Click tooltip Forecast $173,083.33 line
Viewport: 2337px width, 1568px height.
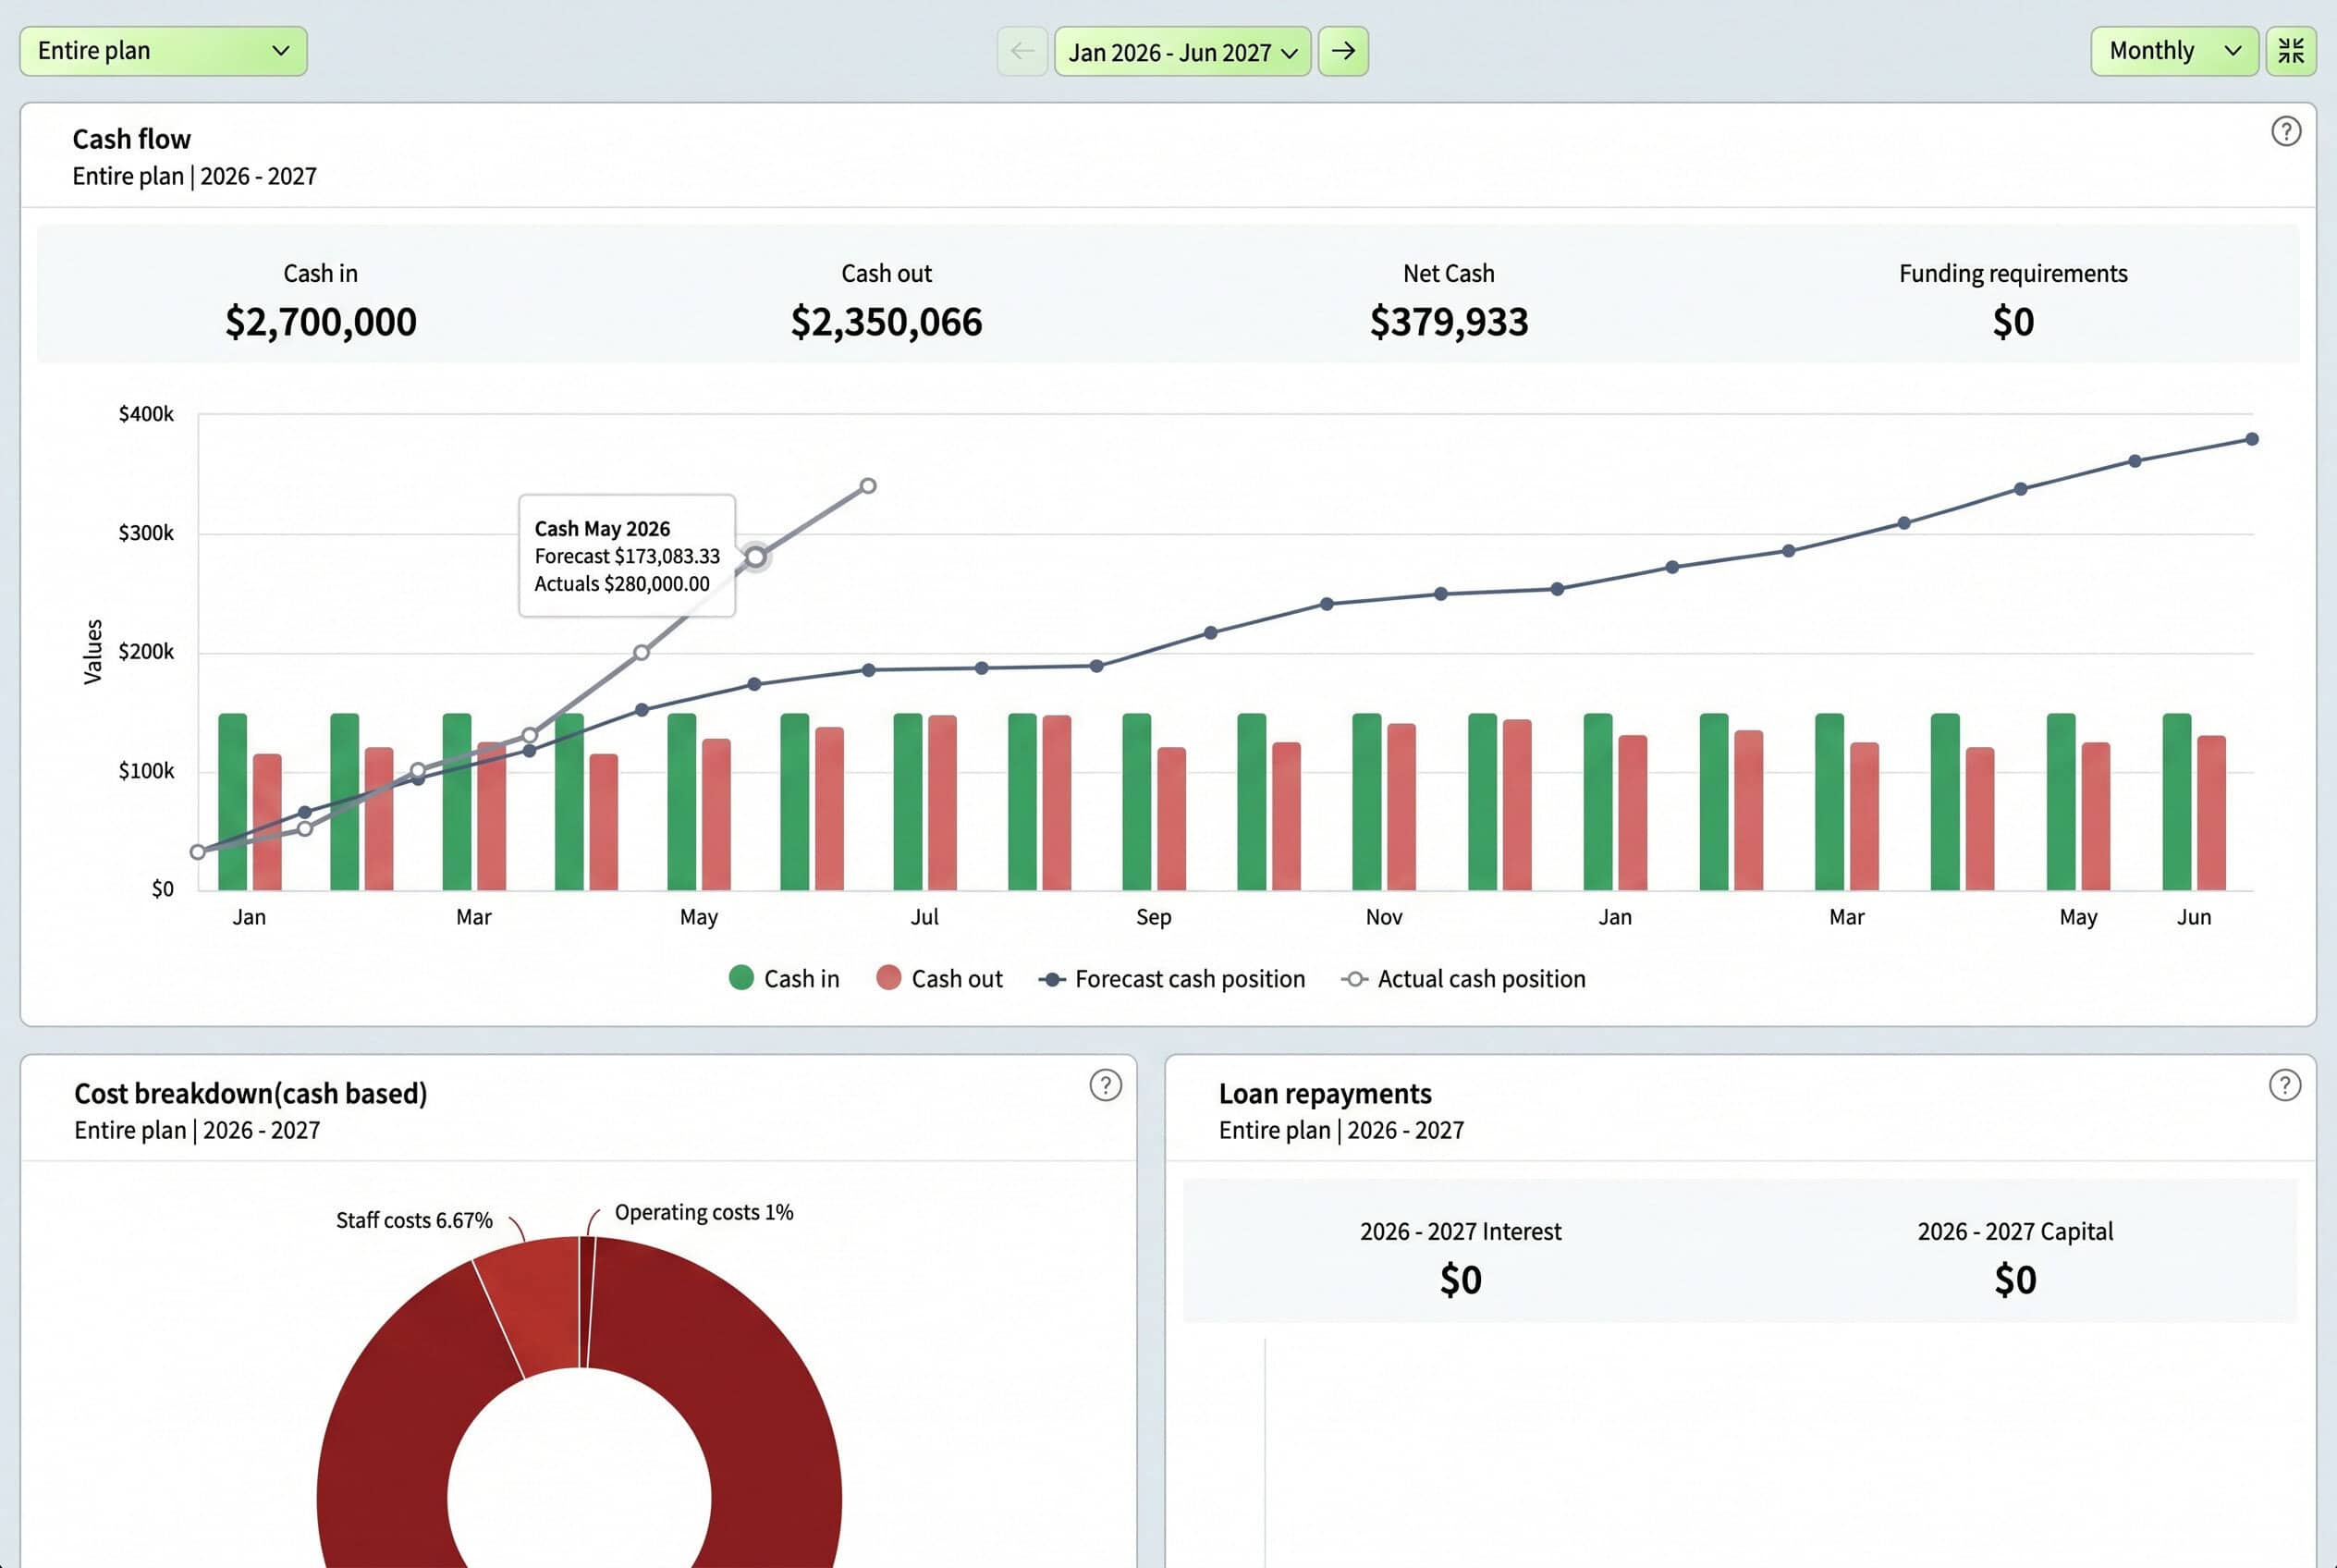[x=627, y=556]
